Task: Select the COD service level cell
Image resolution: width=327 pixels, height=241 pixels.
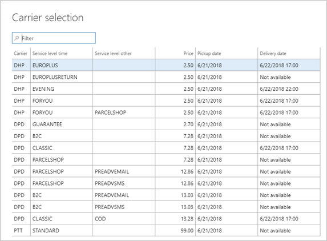Action: (x=124, y=219)
